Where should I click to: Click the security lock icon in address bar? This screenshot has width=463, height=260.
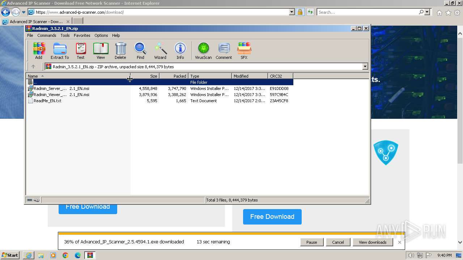tap(300, 12)
